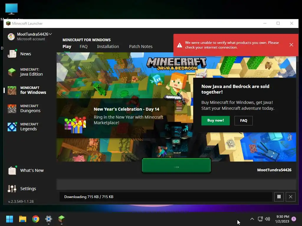Click the Minecraft Java & Bedrock logo
The height and width of the screenshot is (226, 302).
[x=176, y=64]
